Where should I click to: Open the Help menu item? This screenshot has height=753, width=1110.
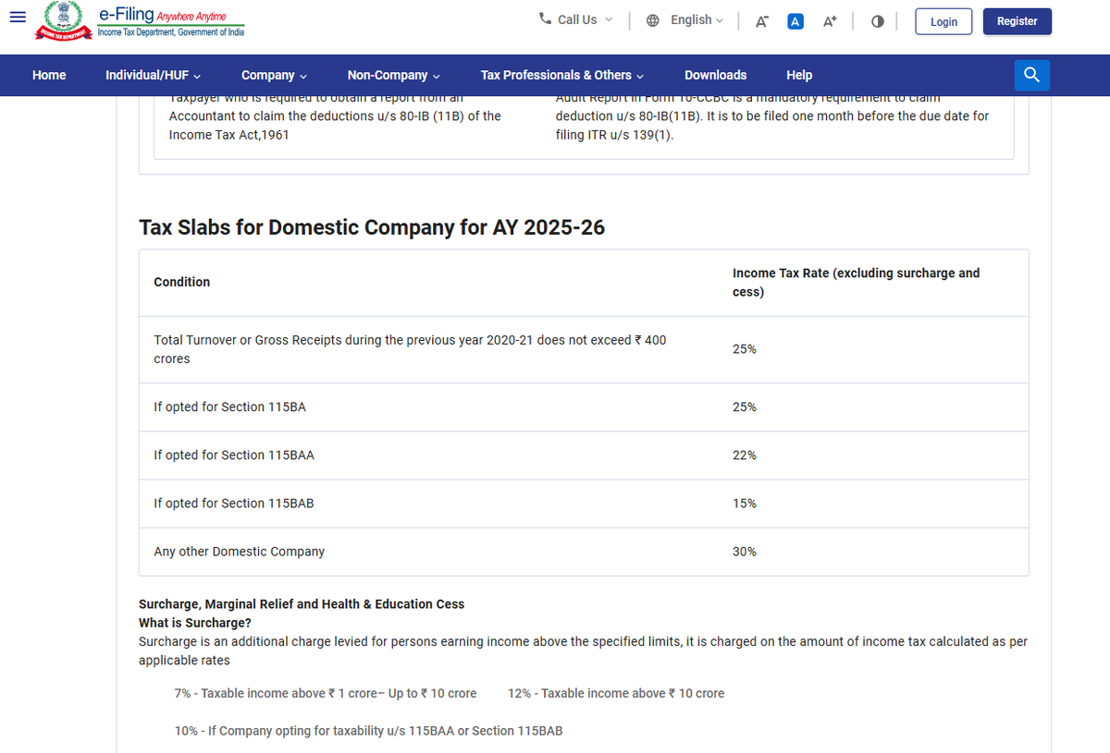(799, 75)
